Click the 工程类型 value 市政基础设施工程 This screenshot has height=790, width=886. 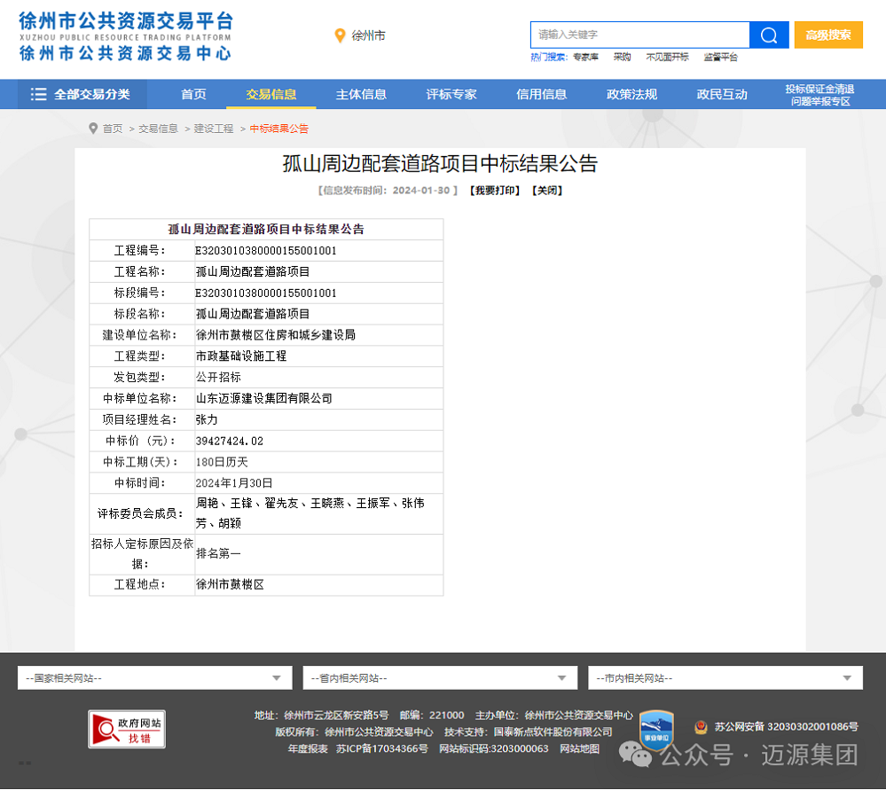click(241, 356)
